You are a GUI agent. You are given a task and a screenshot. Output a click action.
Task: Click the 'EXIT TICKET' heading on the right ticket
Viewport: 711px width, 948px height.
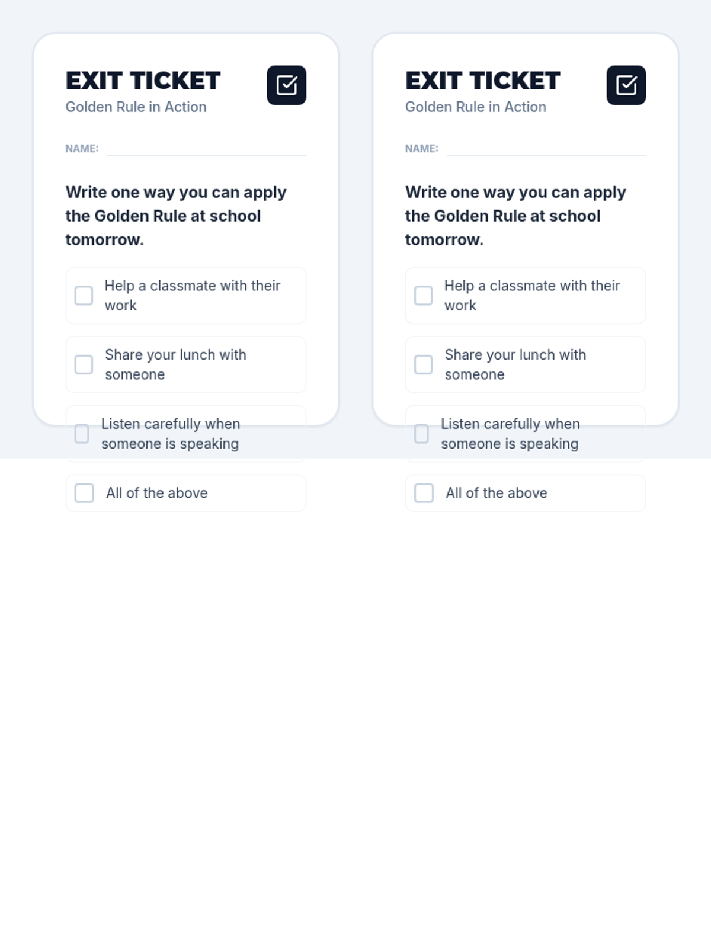482,81
